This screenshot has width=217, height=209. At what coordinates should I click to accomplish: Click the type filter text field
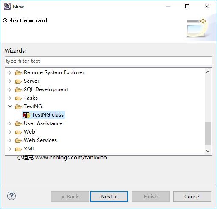(108, 61)
